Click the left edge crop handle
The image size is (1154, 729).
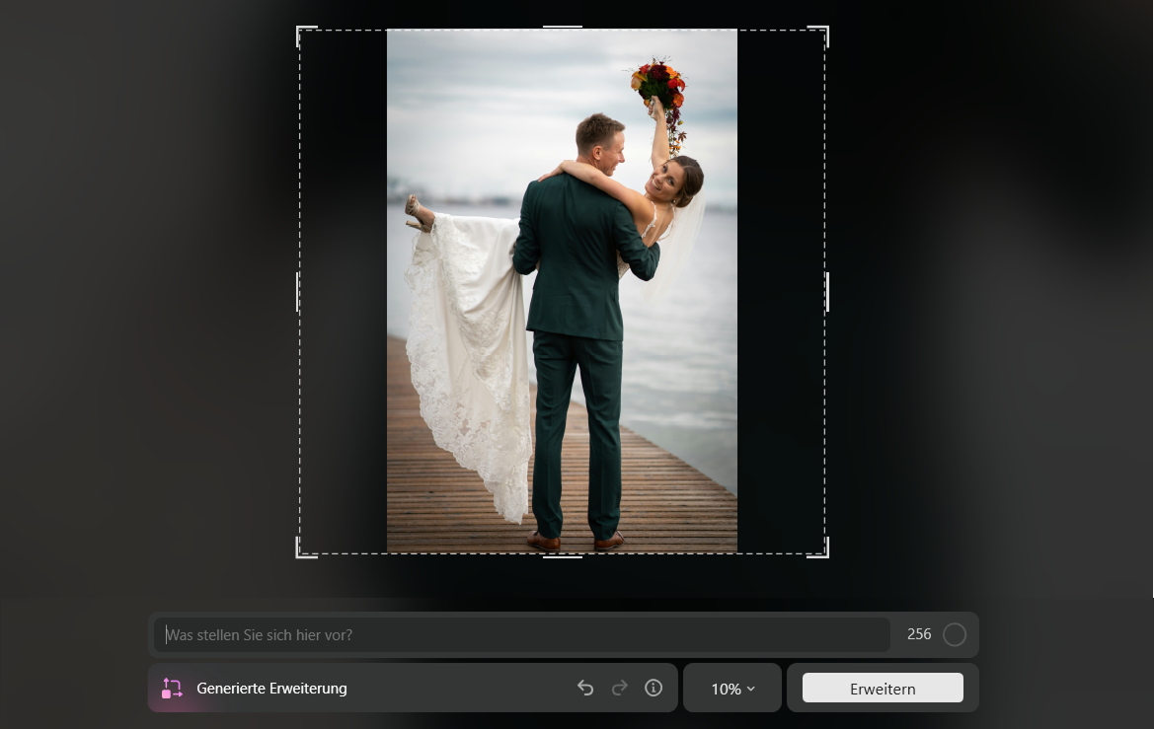tap(297, 292)
